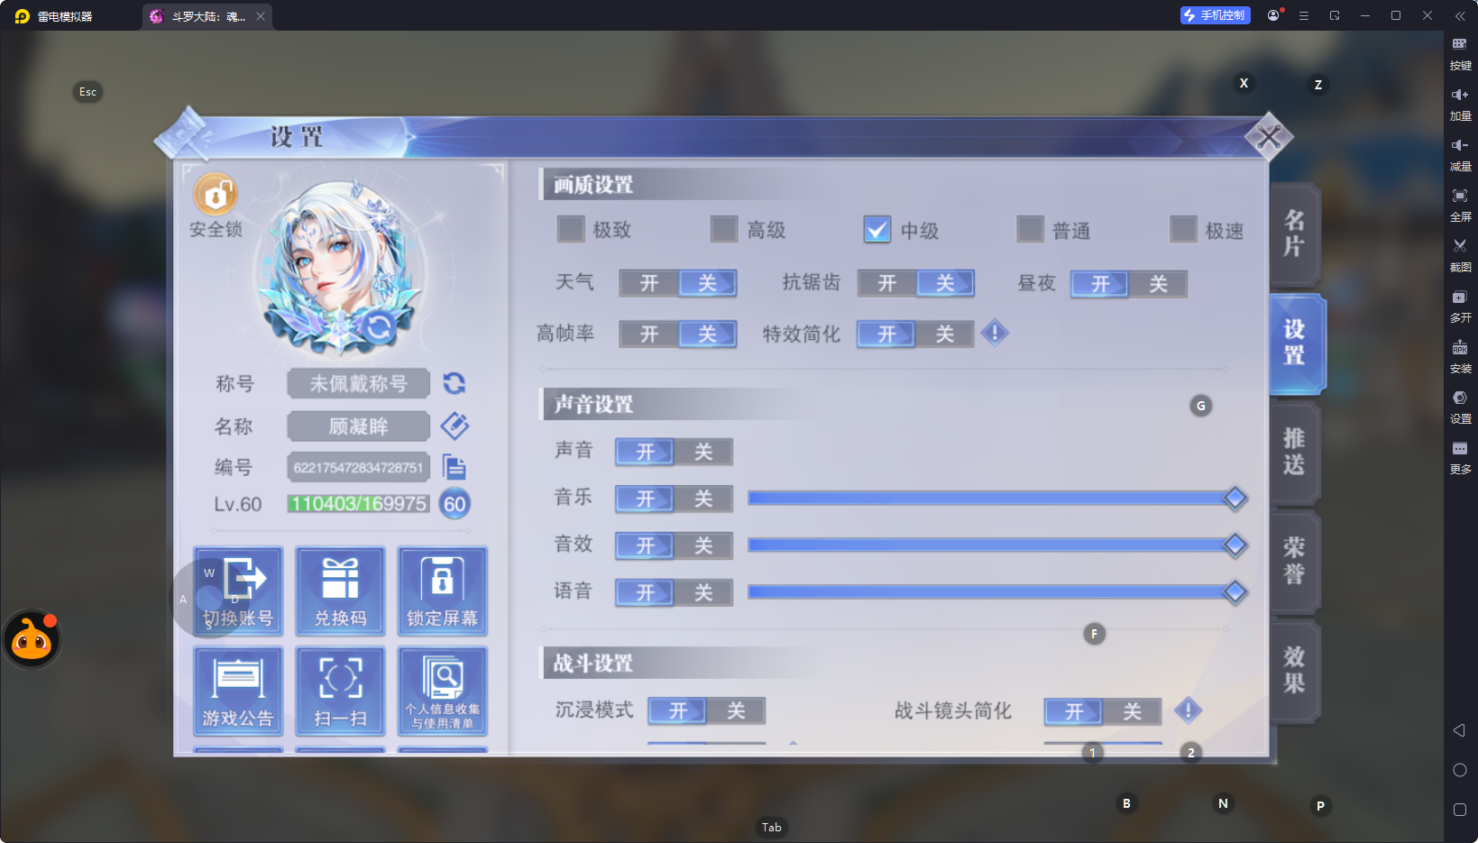Open the 切换账号 (switch account) icon
The width and height of the screenshot is (1478, 843).
click(237, 591)
